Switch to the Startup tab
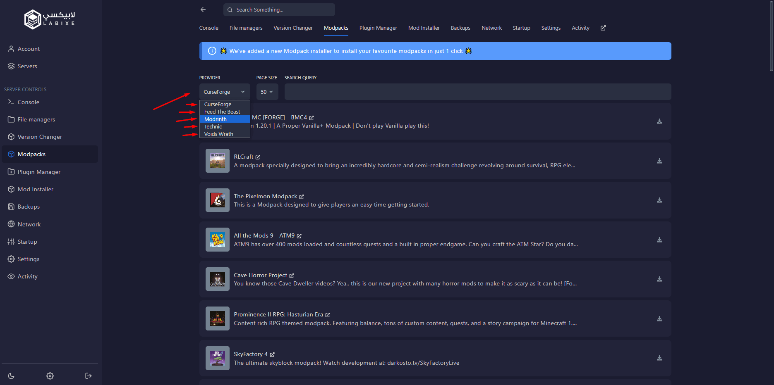The image size is (774, 385). (522, 28)
